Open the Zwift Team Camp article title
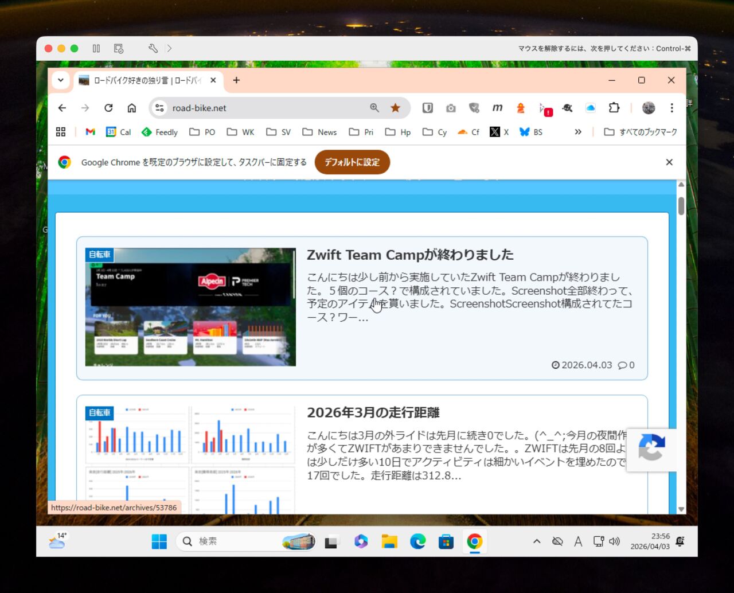The image size is (734, 593). click(410, 255)
